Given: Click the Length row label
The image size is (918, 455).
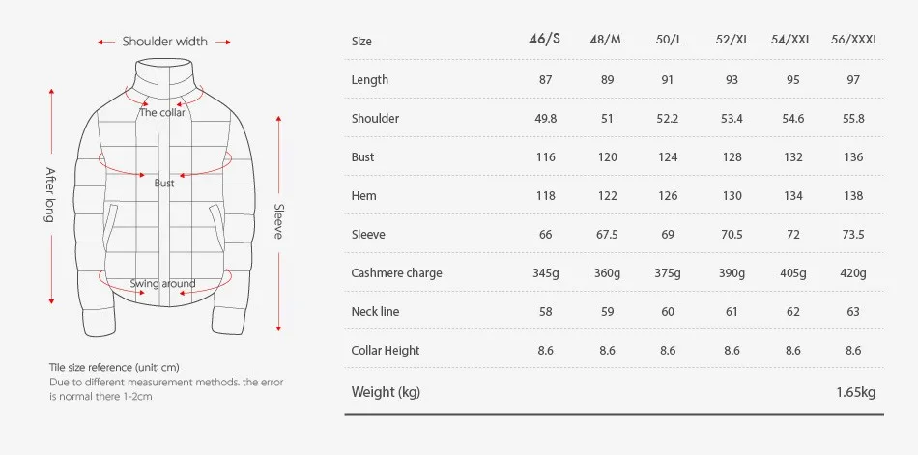Looking at the screenshot, I should point(369,80).
